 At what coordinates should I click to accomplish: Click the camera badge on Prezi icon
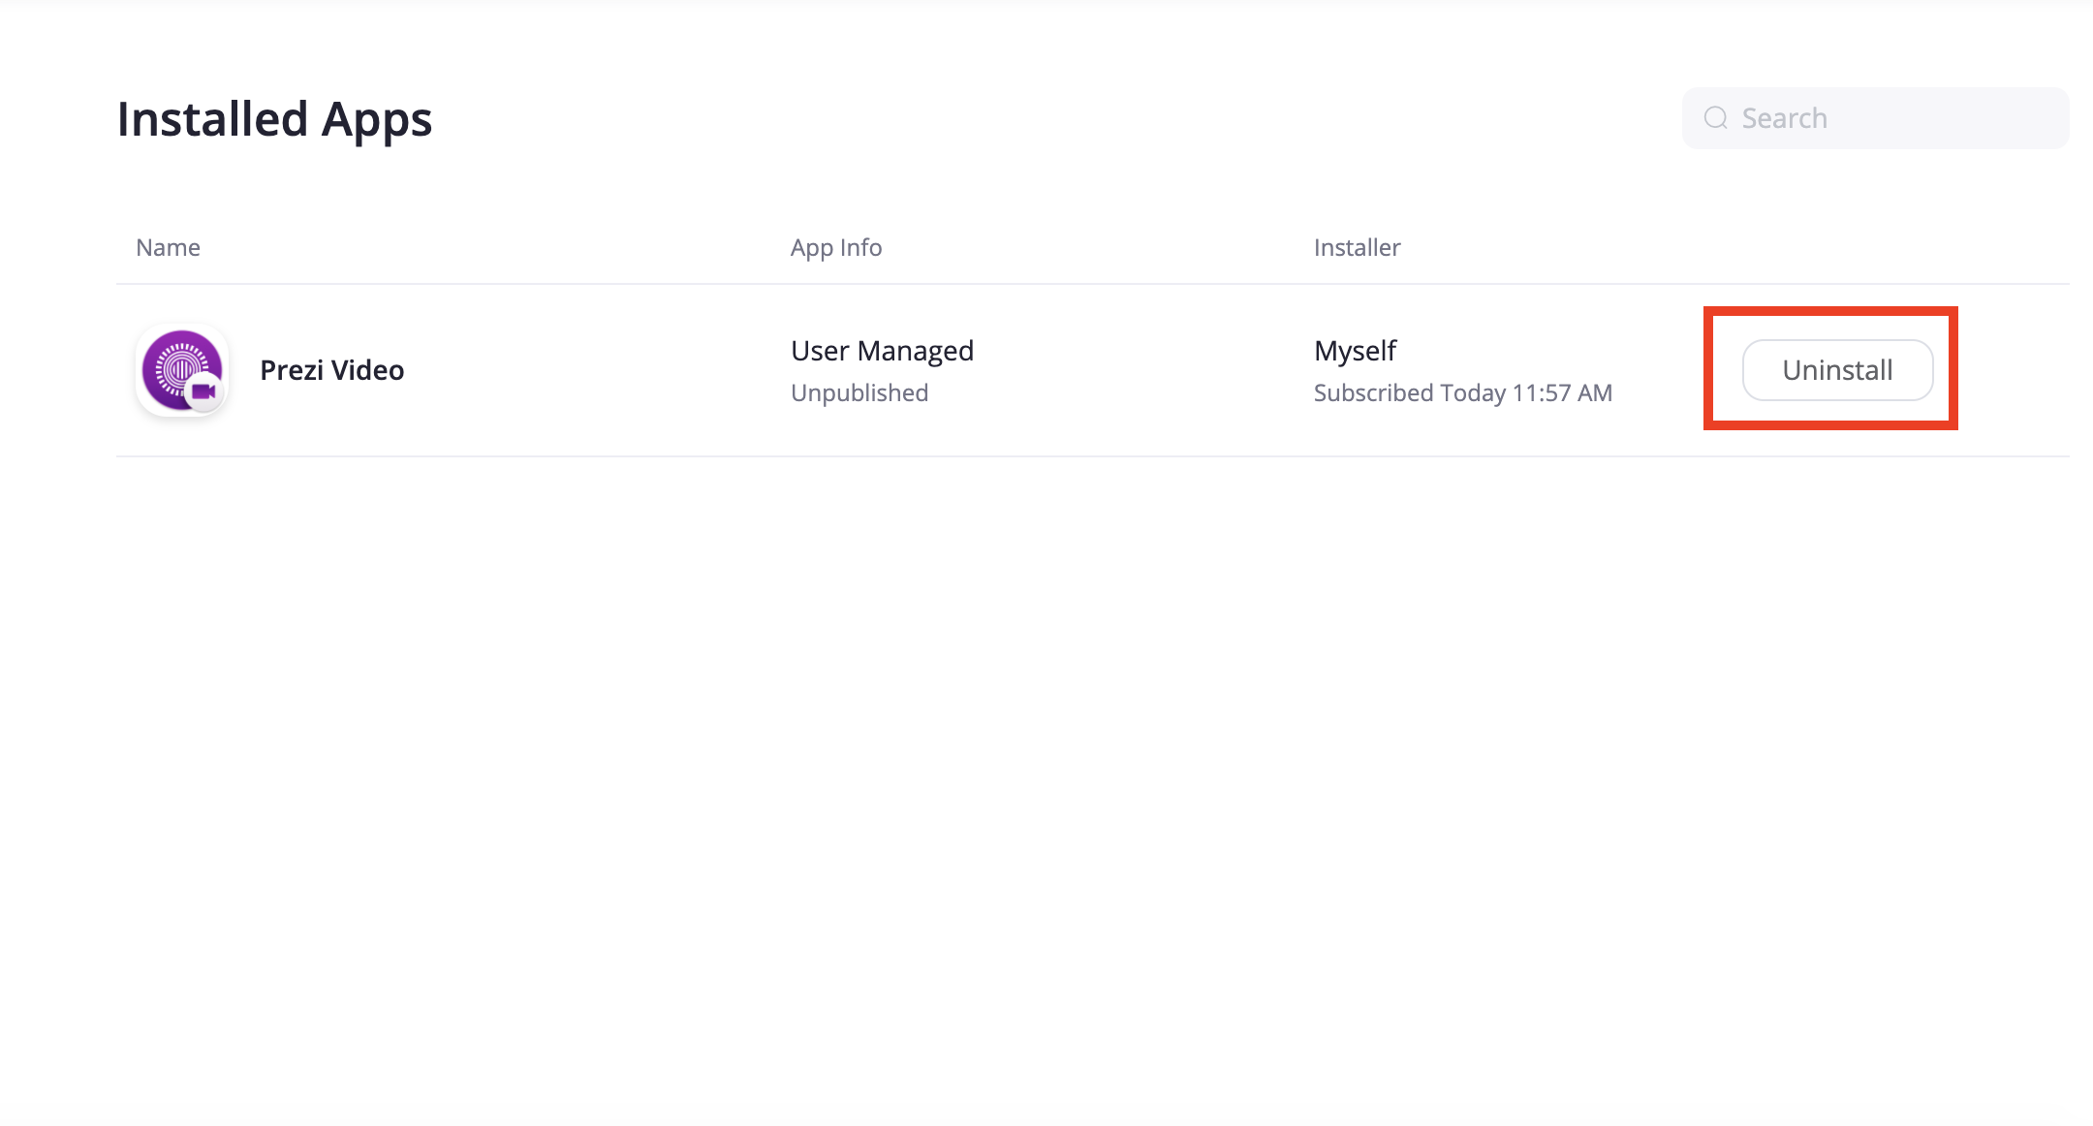click(203, 391)
